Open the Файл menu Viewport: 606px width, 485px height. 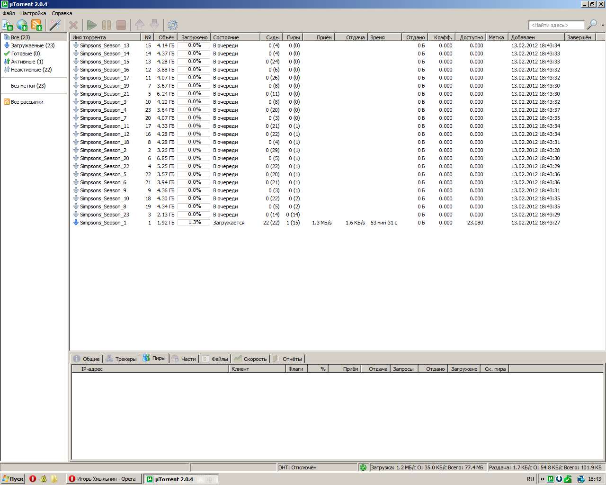tap(9, 13)
